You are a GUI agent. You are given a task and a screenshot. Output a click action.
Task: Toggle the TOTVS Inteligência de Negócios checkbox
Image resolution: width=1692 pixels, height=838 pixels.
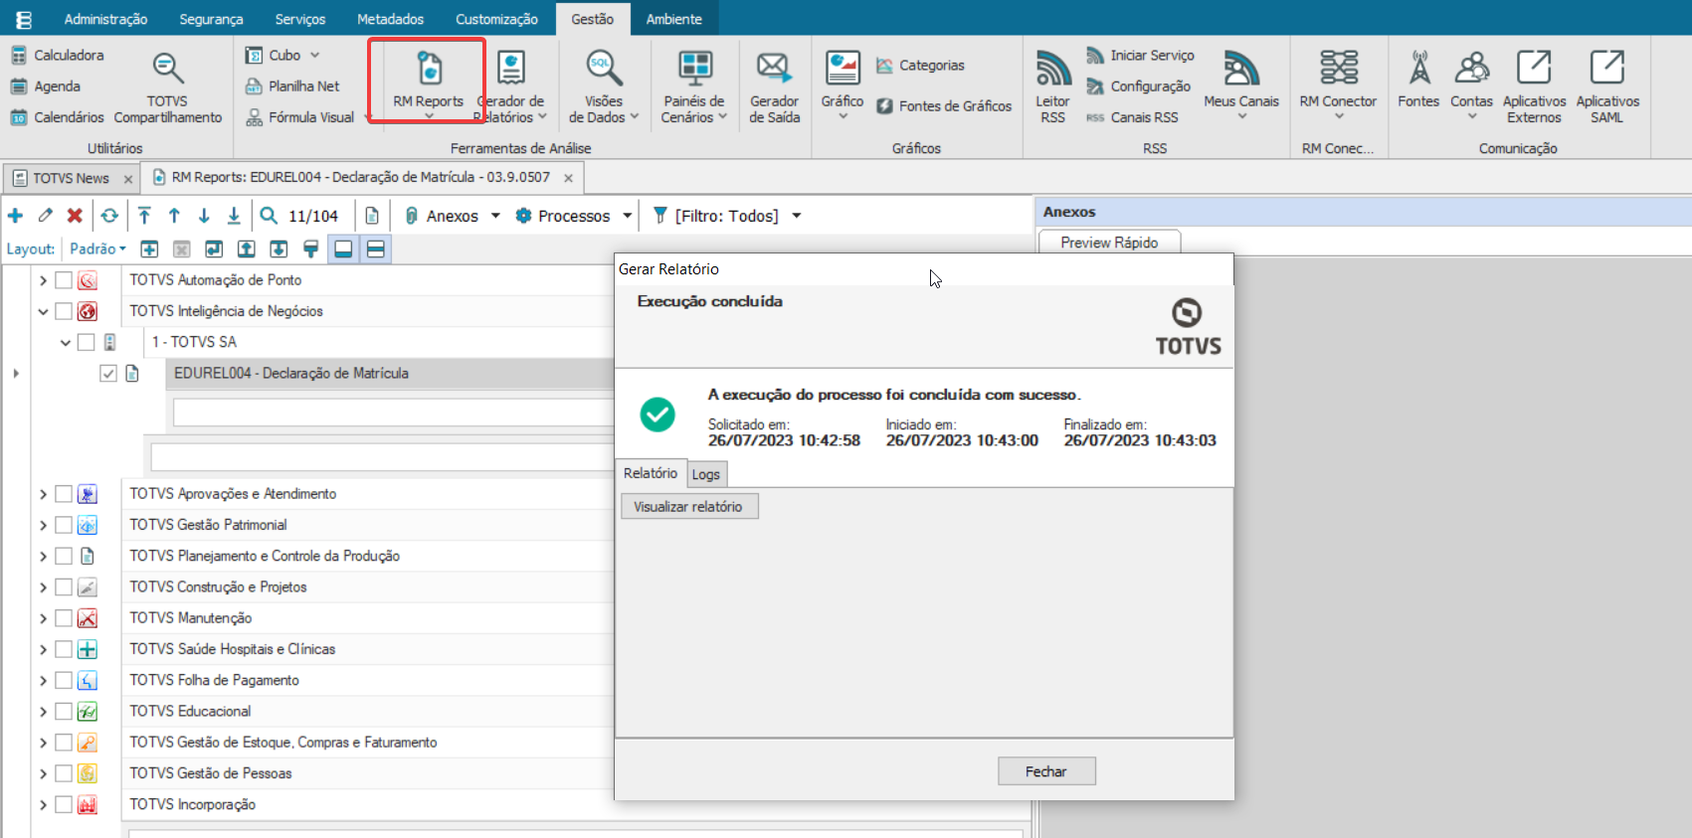point(64,311)
